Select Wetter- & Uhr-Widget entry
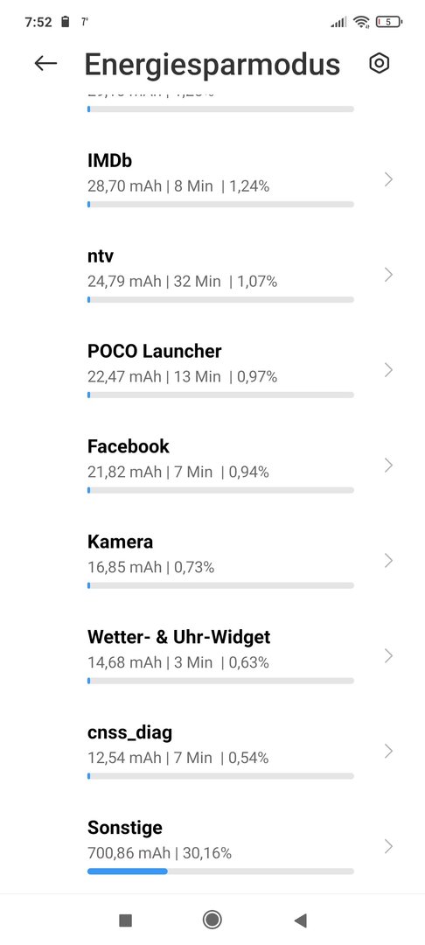The height and width of the screenshot is (945, 425). (x=212, y=656)
